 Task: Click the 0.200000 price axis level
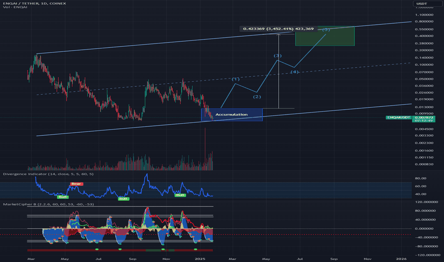pyautogui.click(x=424, y=50)
